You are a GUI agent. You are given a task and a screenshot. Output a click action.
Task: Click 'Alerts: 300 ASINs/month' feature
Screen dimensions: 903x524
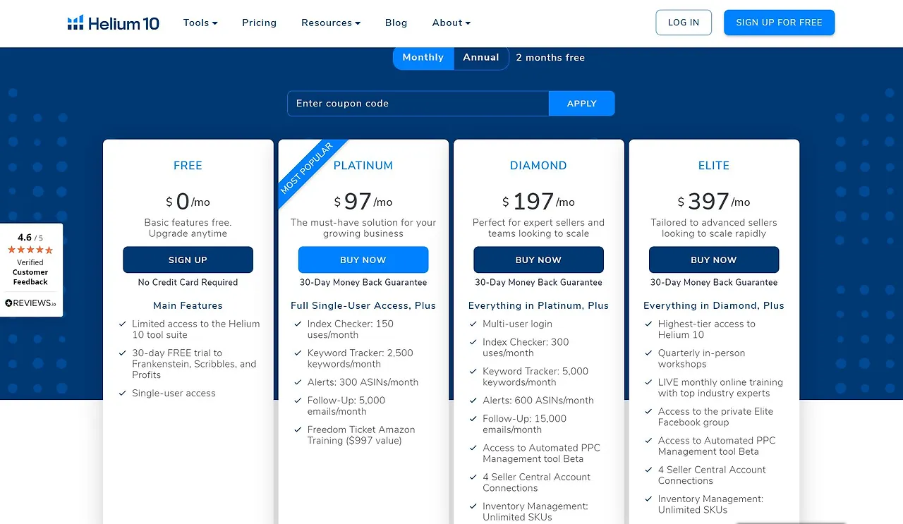(x=363, y=382)
